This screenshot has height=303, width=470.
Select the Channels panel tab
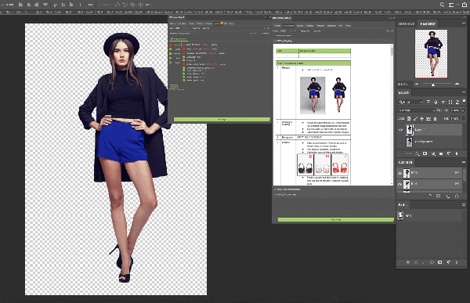tap(406, 162)
